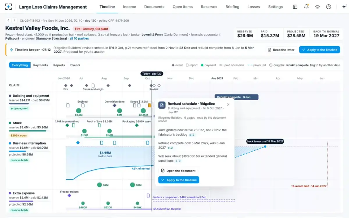Open the Extra expense report document icon
Image resolution: width=349 pixels, height=218 pixels.
(148, 196)
